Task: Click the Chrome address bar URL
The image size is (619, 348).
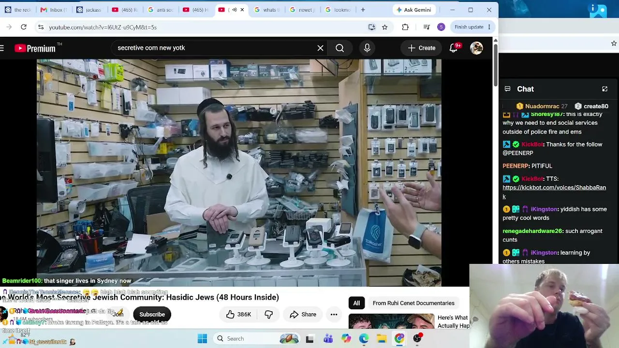Action: (103, 27)
